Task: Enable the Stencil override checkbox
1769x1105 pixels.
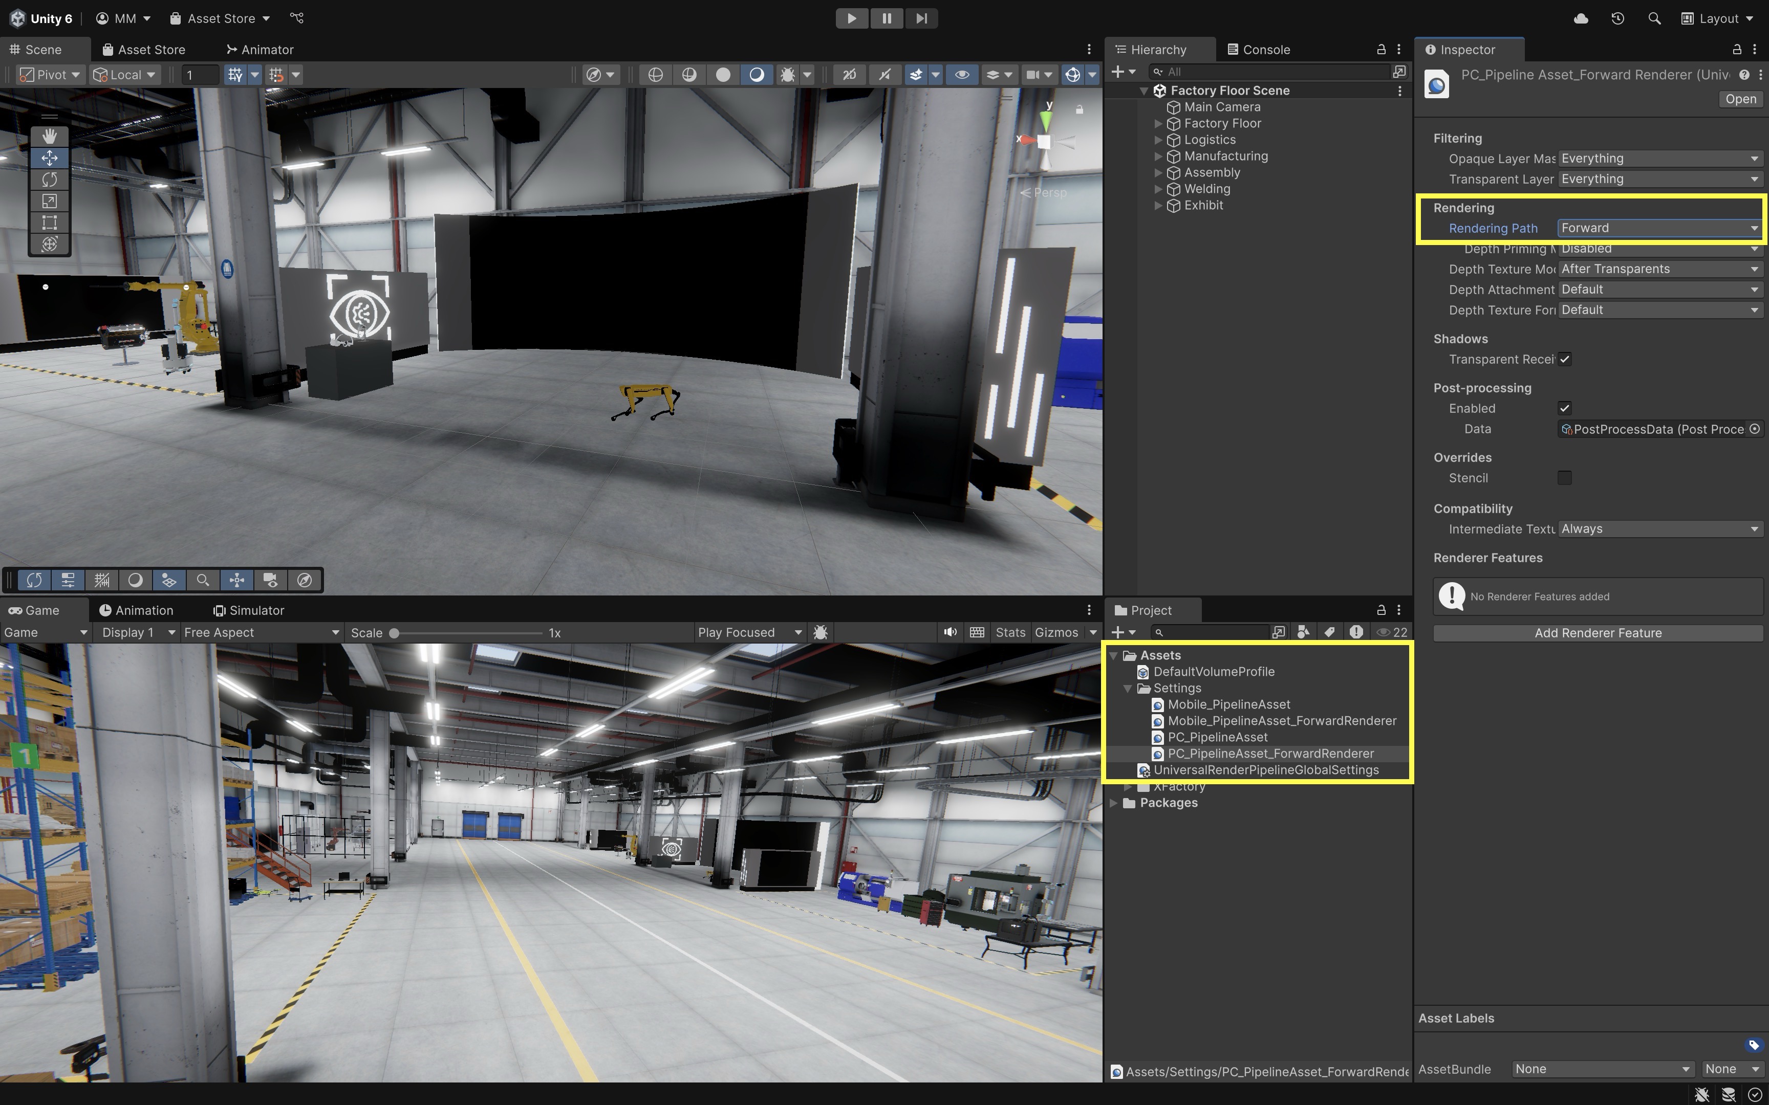Action: click(1564, 478)
